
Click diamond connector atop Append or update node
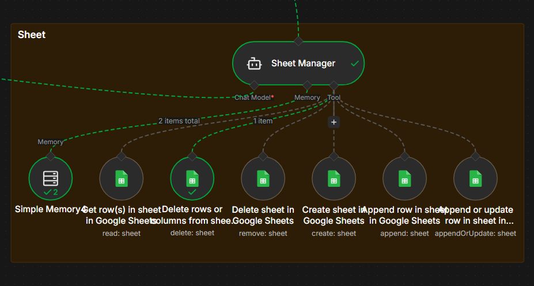click(x=475, y=156)
